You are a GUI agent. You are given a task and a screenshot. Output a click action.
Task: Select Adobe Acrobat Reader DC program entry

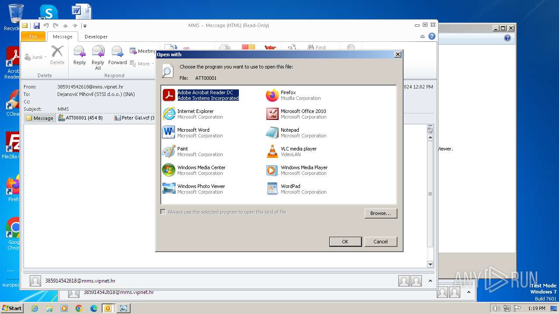point(201,95)
